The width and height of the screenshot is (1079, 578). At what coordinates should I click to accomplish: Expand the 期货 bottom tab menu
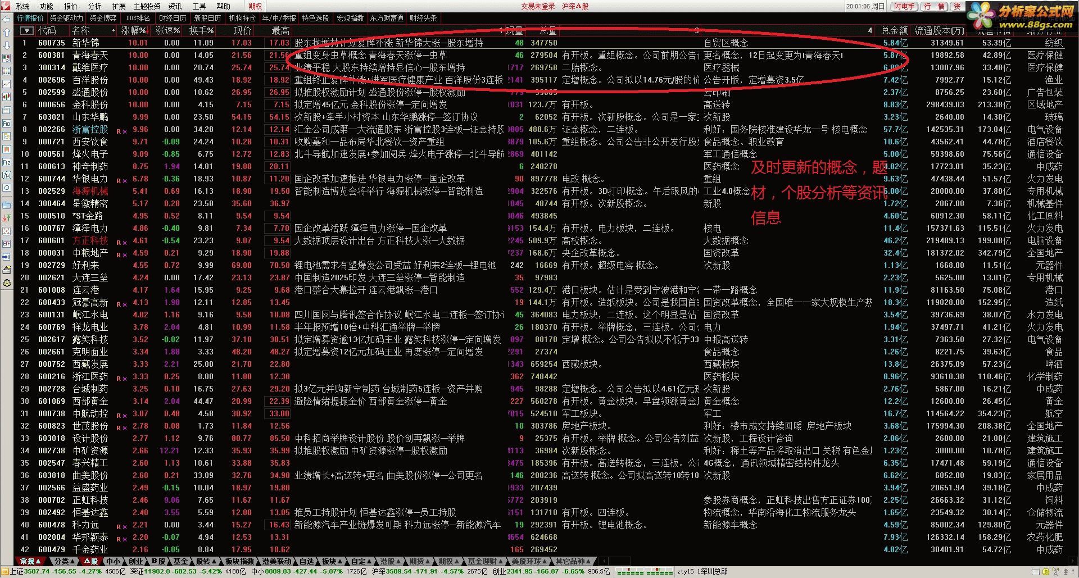point(419,561)
